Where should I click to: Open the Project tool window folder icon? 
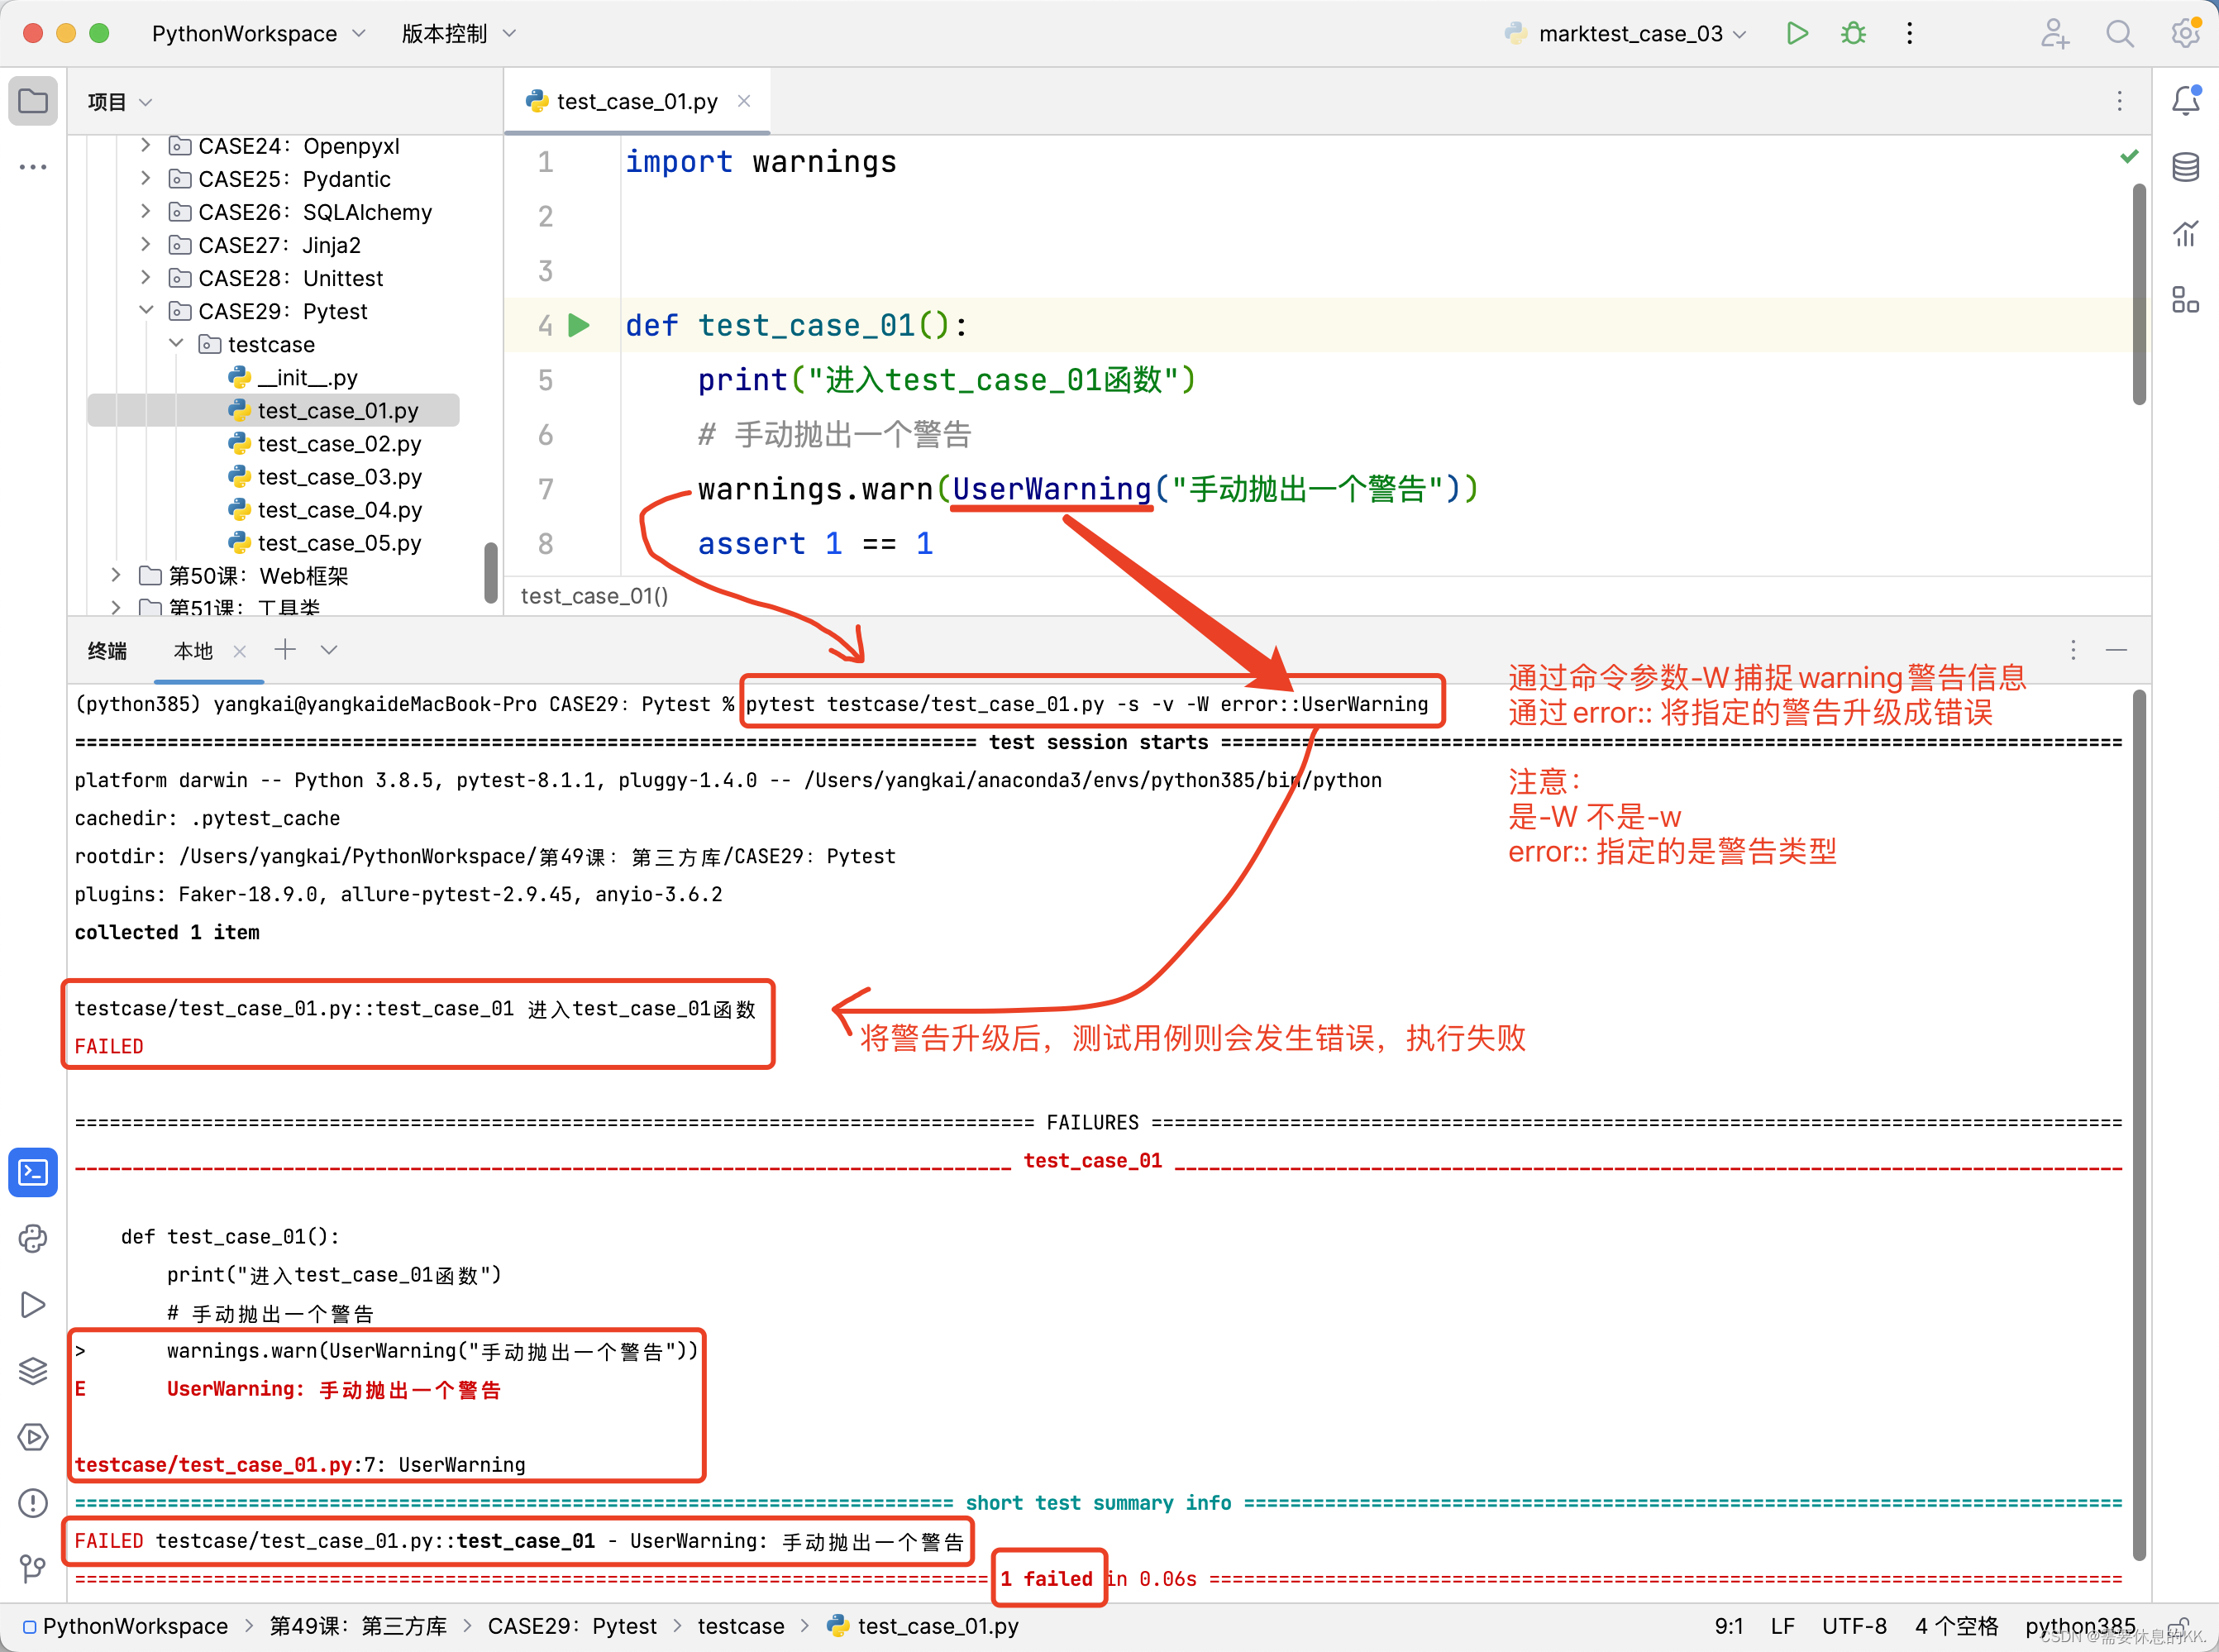tap(33, 101)
